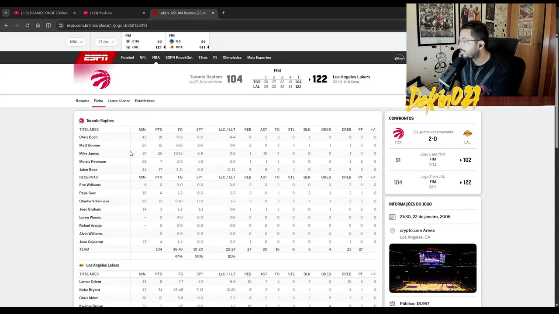
Task: Open Jogo 2 em LAL matchup
Action: 432,182
